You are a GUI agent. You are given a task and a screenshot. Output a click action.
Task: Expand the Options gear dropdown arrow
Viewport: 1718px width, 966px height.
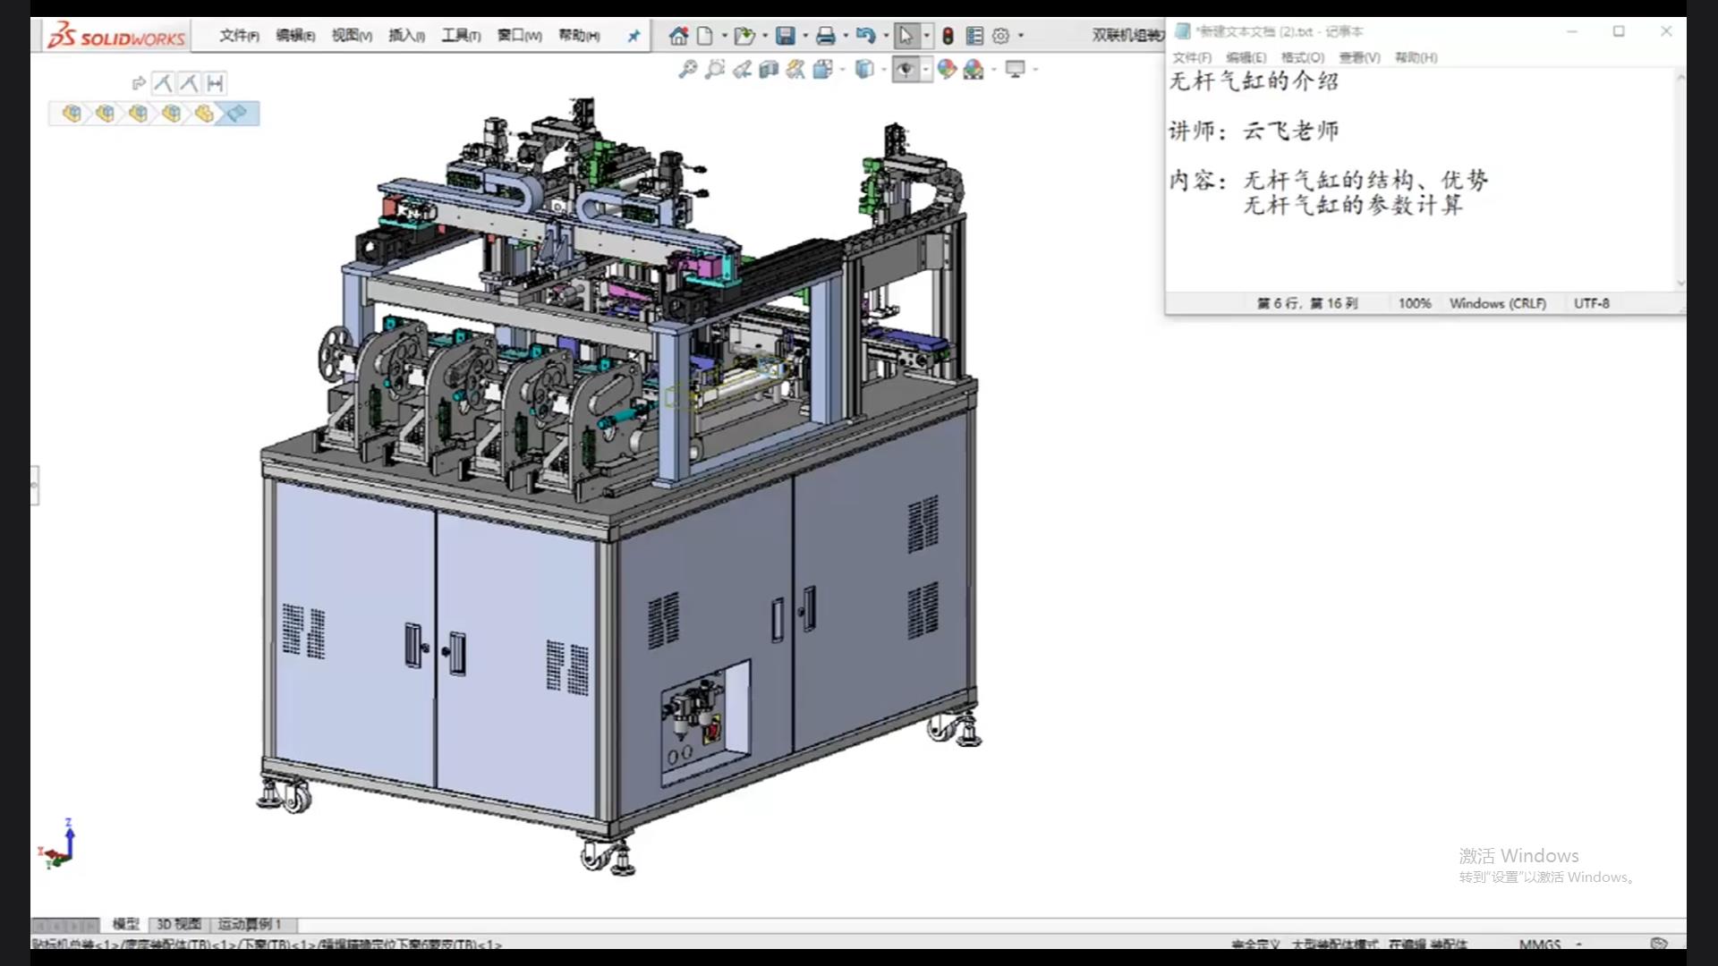click(x=1021, y=36)
